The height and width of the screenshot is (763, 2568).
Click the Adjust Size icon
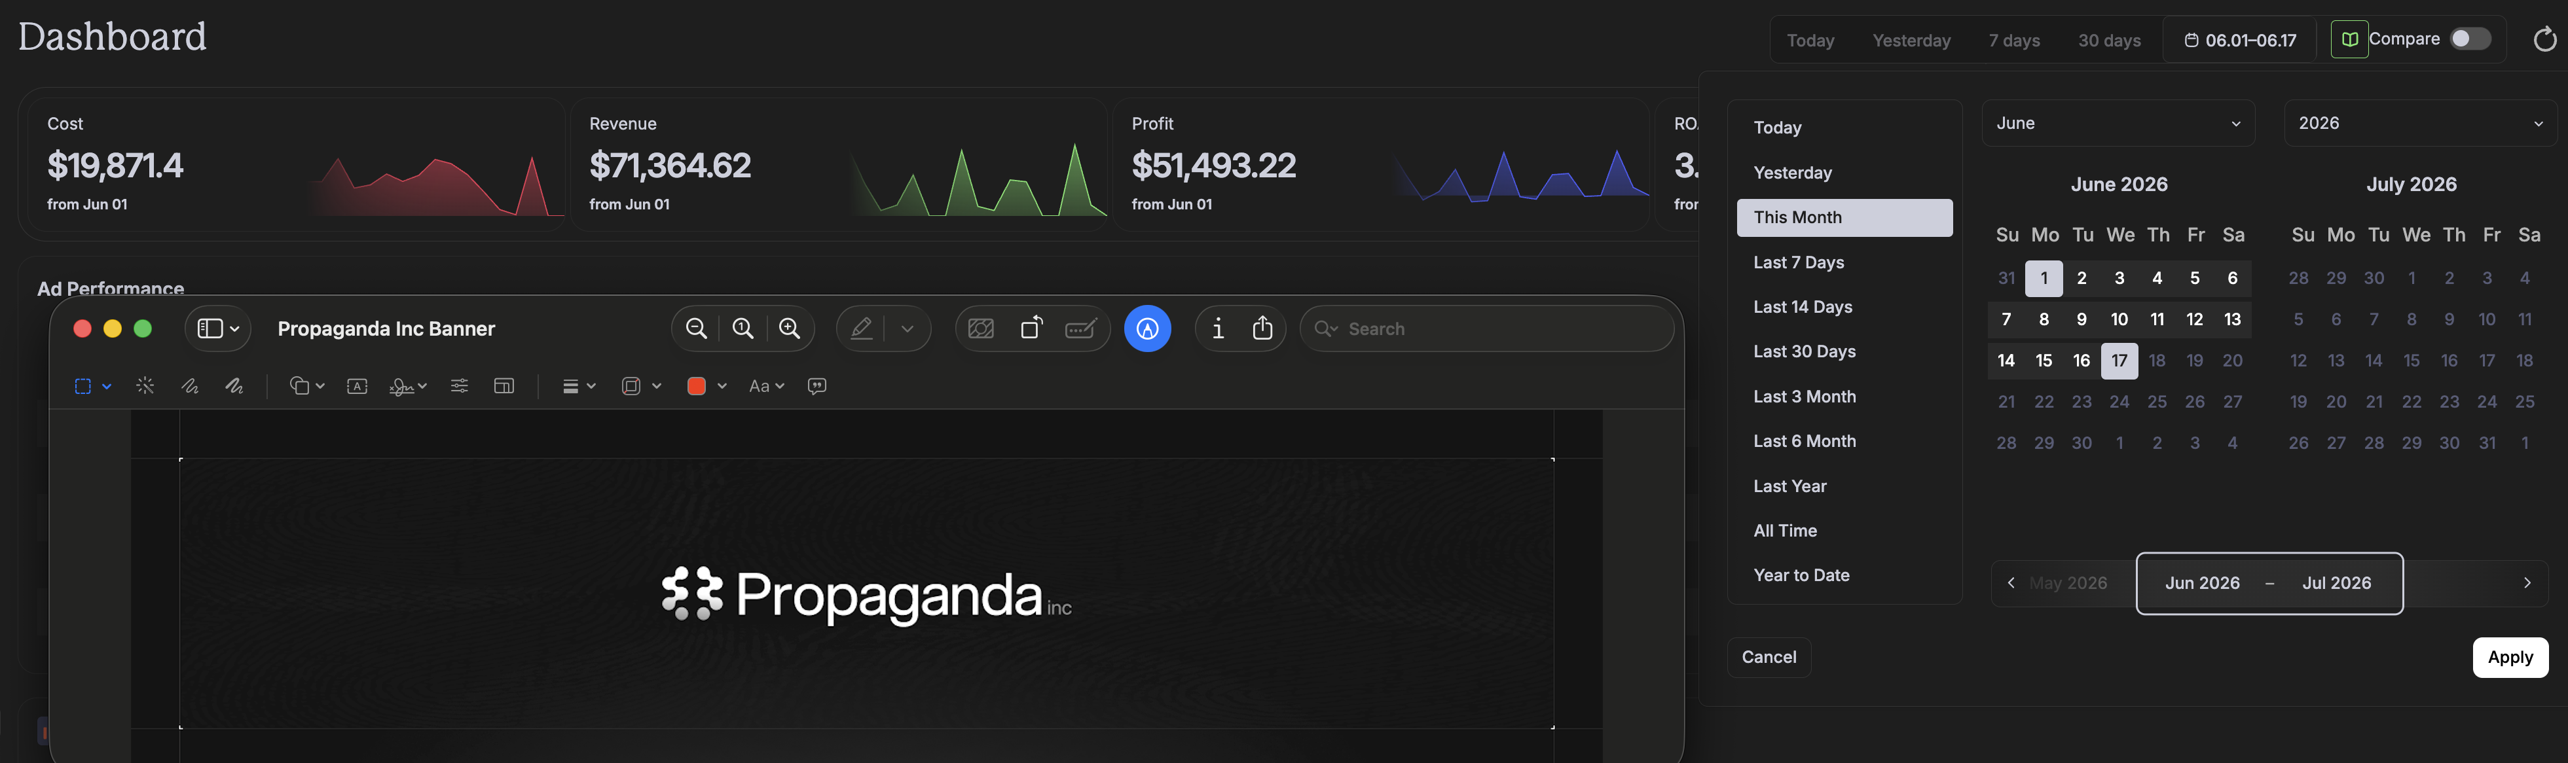tap(504, 387)
